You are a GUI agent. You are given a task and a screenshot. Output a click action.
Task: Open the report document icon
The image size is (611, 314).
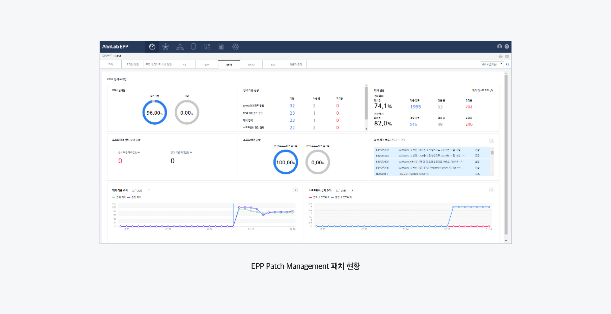tap(221, 47)
